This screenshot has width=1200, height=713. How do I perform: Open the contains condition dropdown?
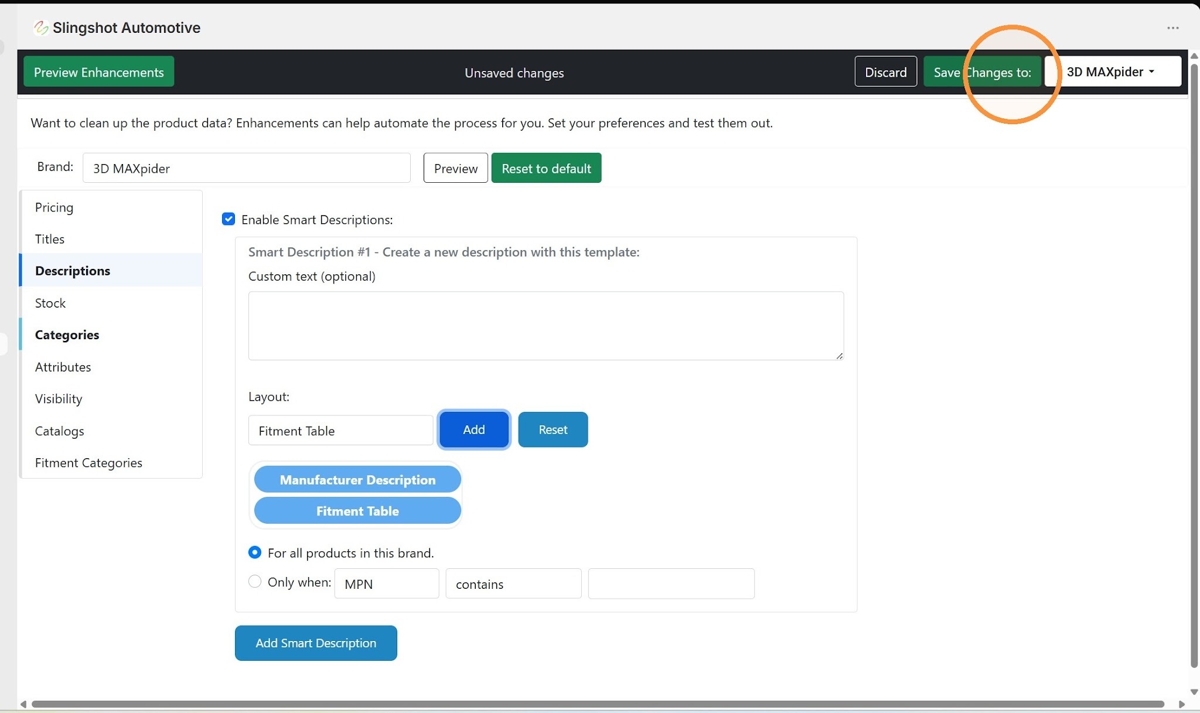(513, 584)
